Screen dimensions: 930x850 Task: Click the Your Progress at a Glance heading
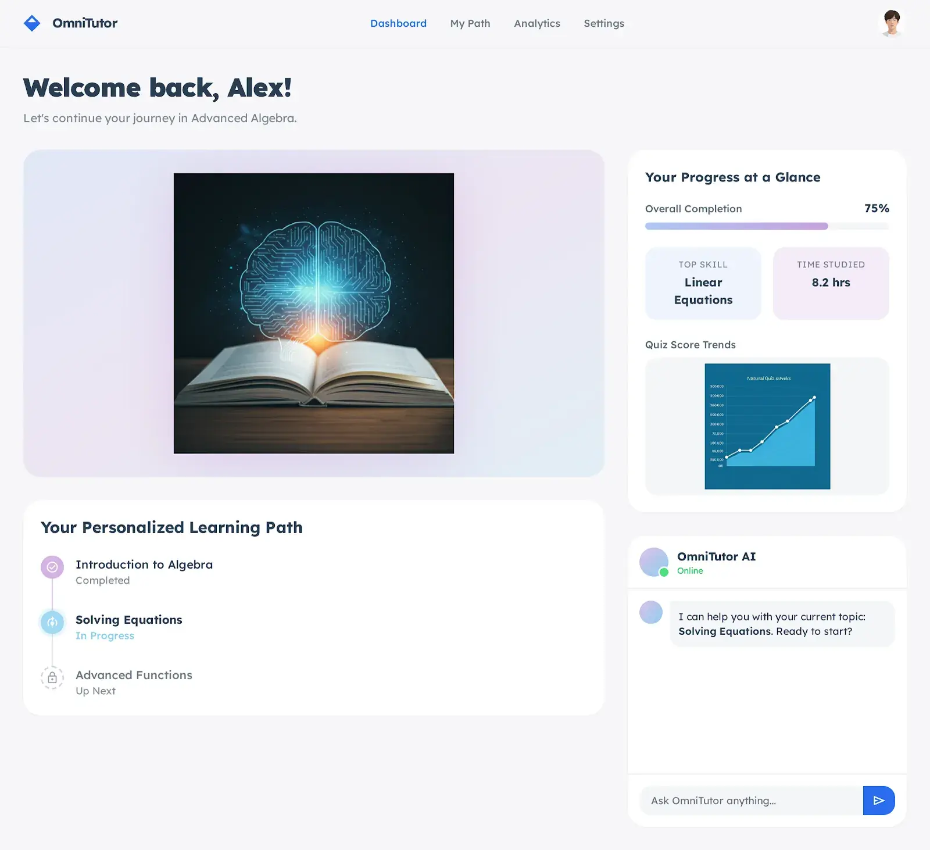[x=733, y=177]
